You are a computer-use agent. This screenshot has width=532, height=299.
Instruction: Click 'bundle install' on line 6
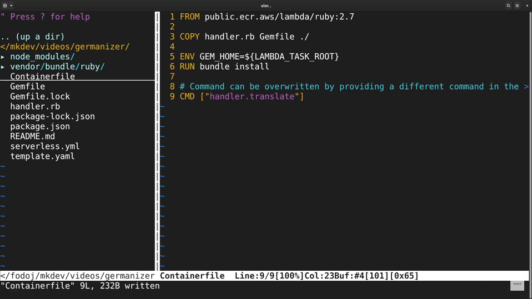point(234,66)
